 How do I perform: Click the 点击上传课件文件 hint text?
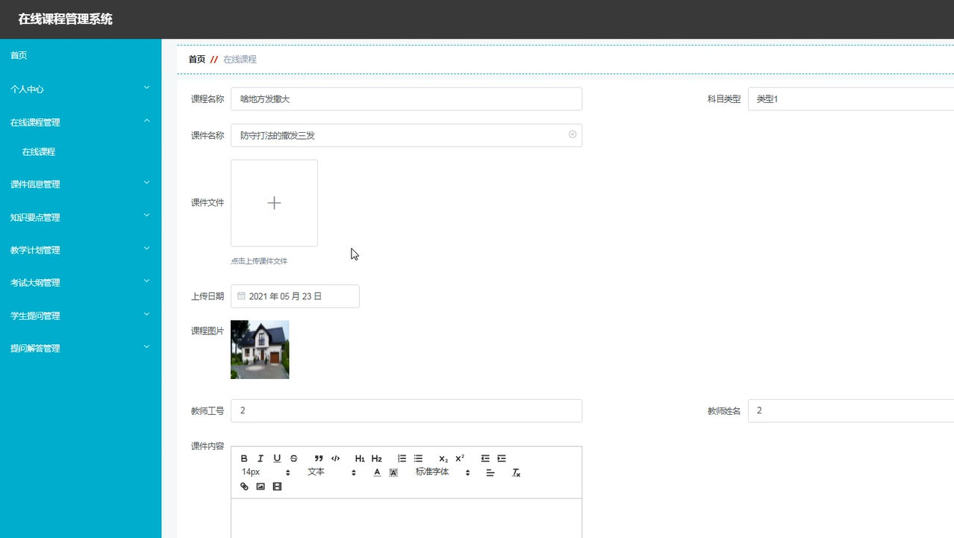coord(259,261)
